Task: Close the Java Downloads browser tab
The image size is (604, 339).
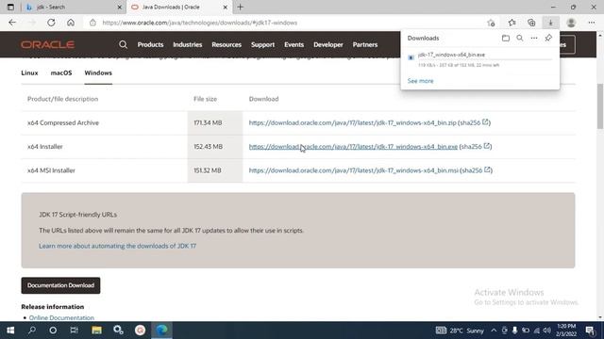Action: pos(226,7)
